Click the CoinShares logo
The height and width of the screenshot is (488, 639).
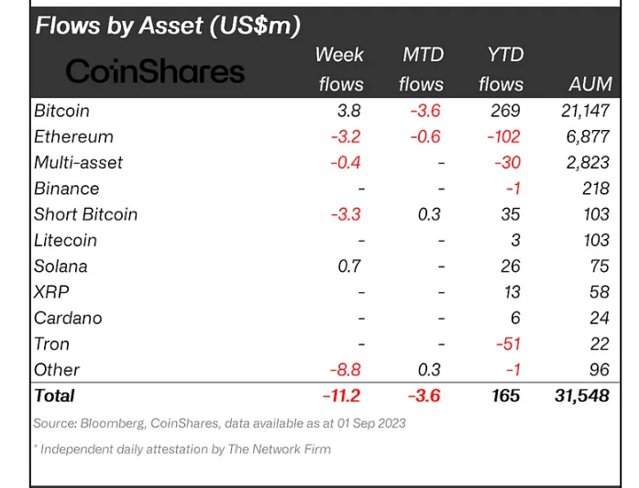click(155, 70)
